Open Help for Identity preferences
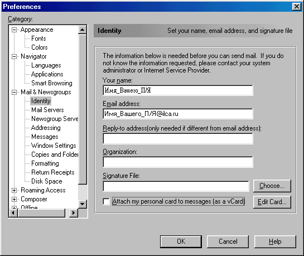This screenshot has height=256, width=304. [x=275, y=241]
